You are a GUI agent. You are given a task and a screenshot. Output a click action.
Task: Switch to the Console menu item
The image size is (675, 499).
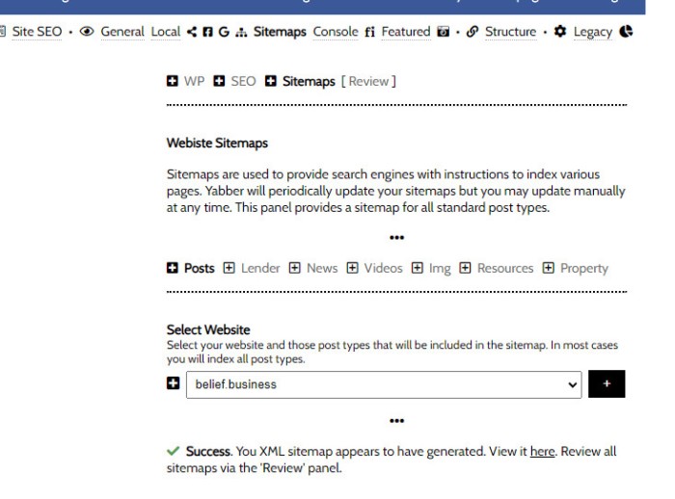coord(336,32)
